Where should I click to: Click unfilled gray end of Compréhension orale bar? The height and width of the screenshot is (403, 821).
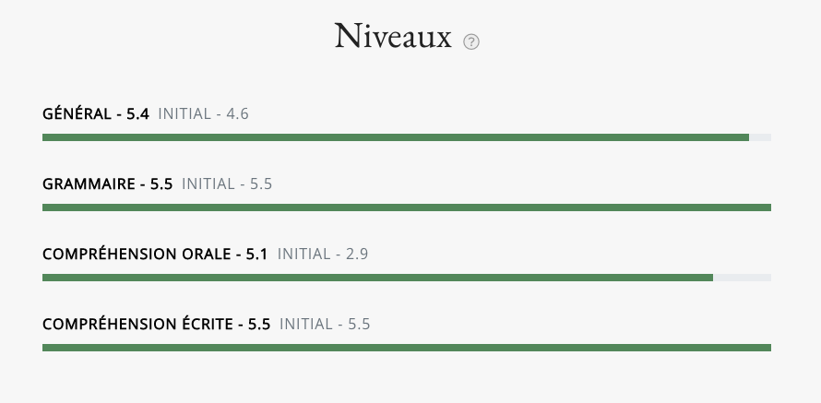pos(742,278)
